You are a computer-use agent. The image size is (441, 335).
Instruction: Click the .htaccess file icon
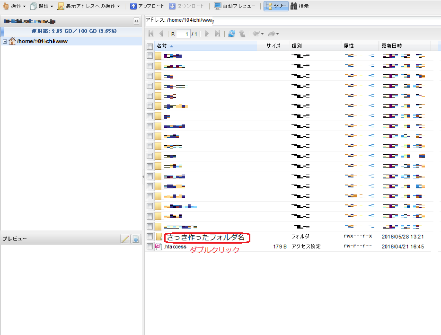159,247
